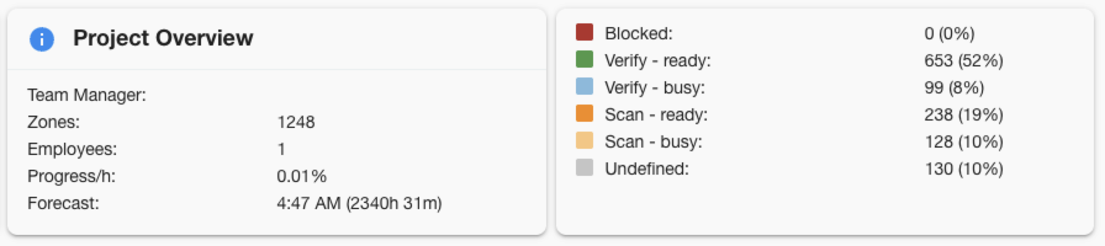Click the 238 (19%) count
This screenshot has width=1105, height=246.
pos(963,114)
